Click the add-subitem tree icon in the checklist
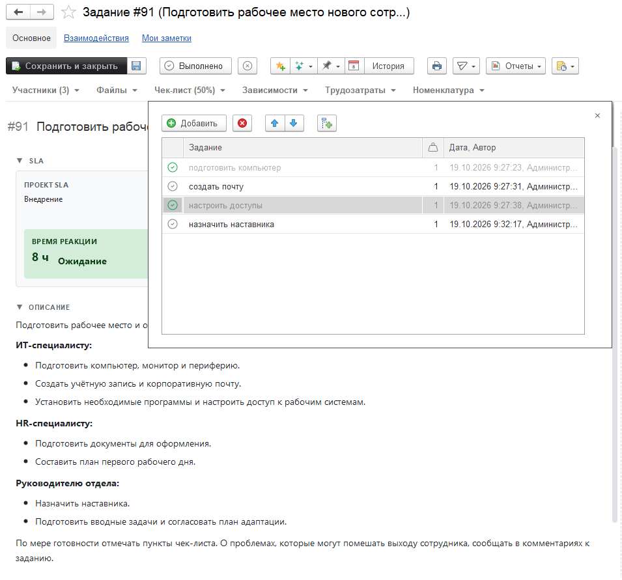The image size is (622, 580). [327, 123]
